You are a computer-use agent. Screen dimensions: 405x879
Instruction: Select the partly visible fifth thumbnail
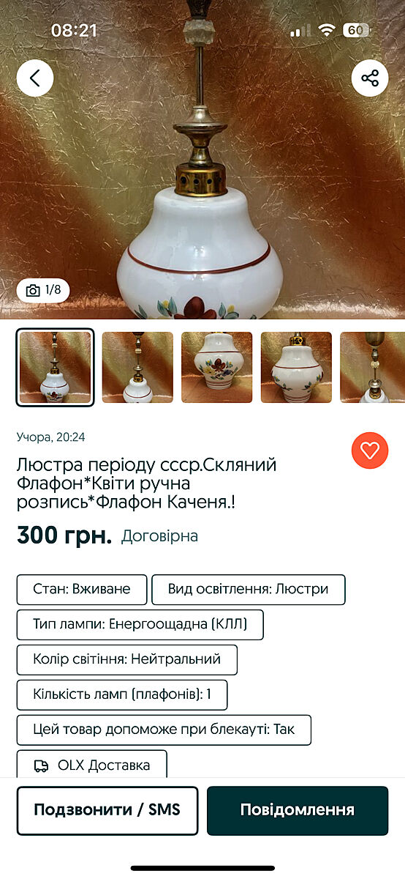point(373,367)
